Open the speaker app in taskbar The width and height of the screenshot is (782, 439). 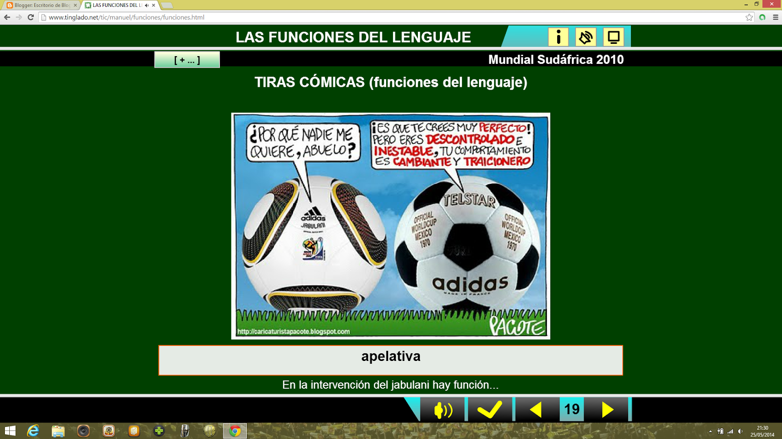[x=84, y=431]
